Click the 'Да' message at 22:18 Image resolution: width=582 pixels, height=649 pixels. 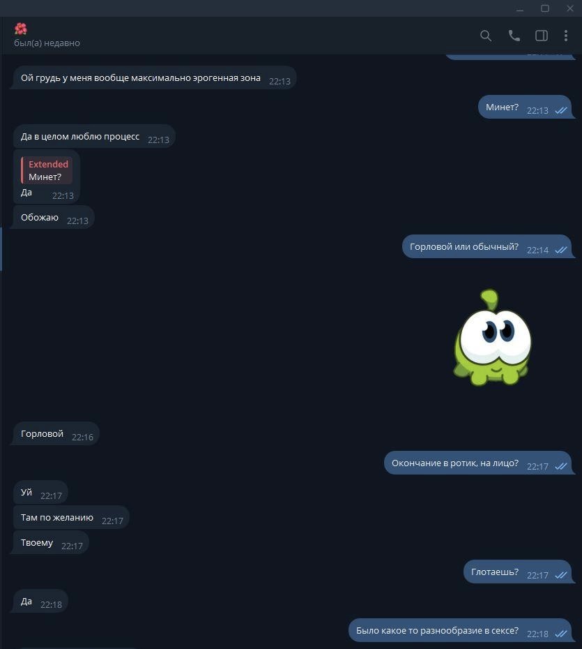pos(40,601)
